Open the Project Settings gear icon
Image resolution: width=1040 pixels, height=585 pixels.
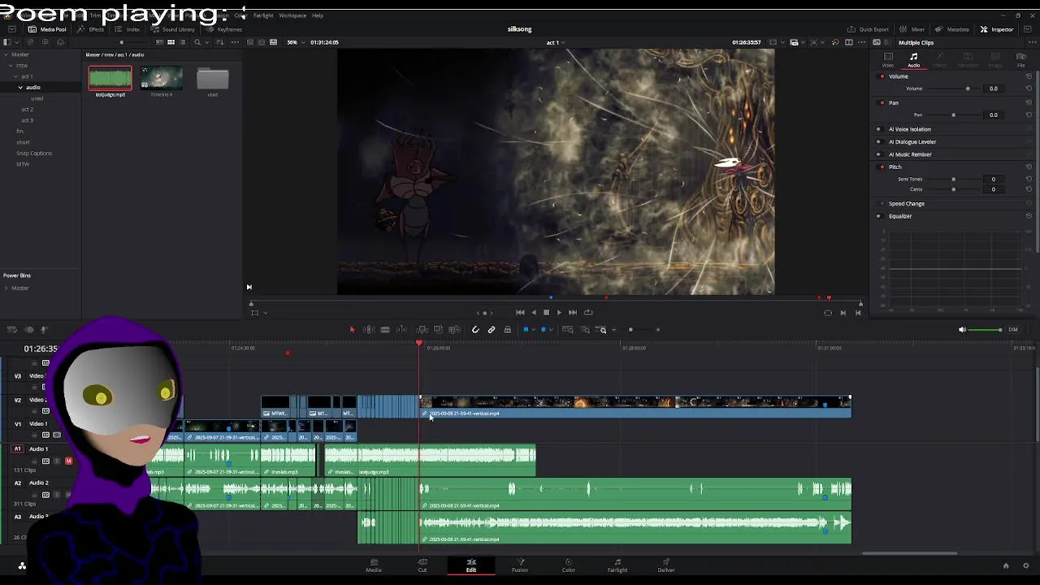point(1026,565)
